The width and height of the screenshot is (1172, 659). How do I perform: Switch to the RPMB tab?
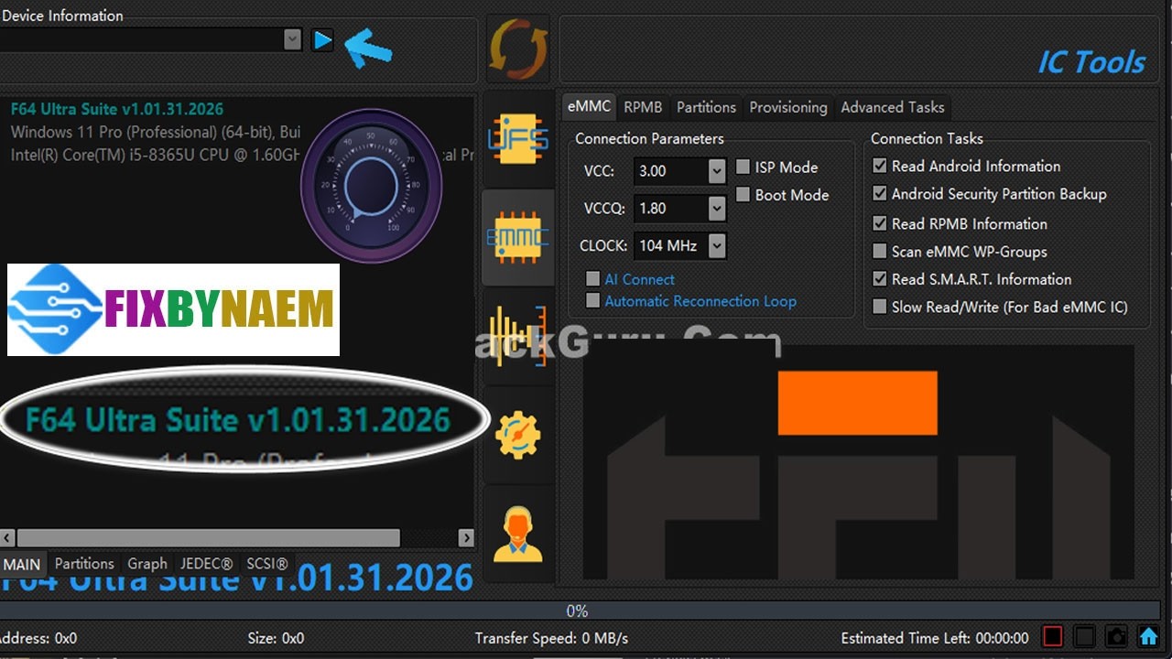643,107
